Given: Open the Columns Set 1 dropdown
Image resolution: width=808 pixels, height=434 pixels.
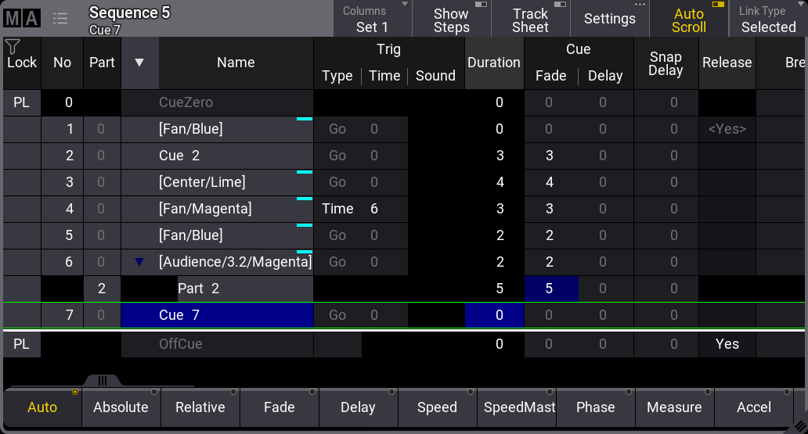Looking at the screenshot, I should tap(372, 20).
